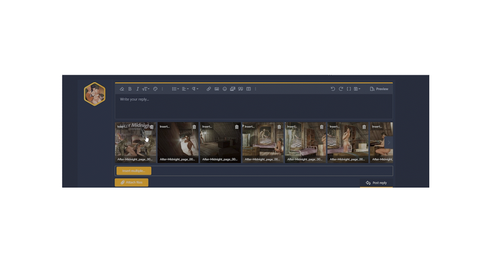Click the Insert image icon
This screenshot has height=268, width=477.
[x=217, y=89]
